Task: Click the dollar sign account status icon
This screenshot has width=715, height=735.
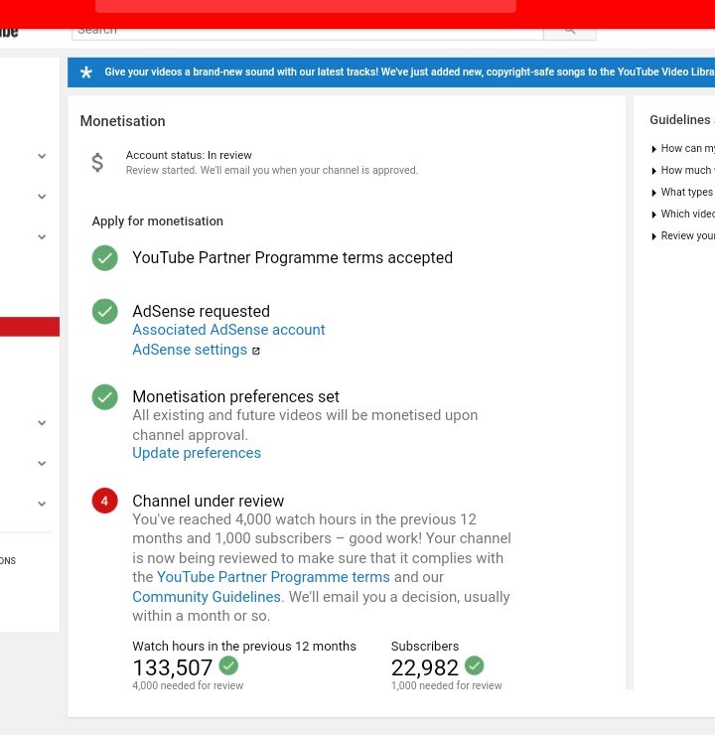Action: coord(97,162)
